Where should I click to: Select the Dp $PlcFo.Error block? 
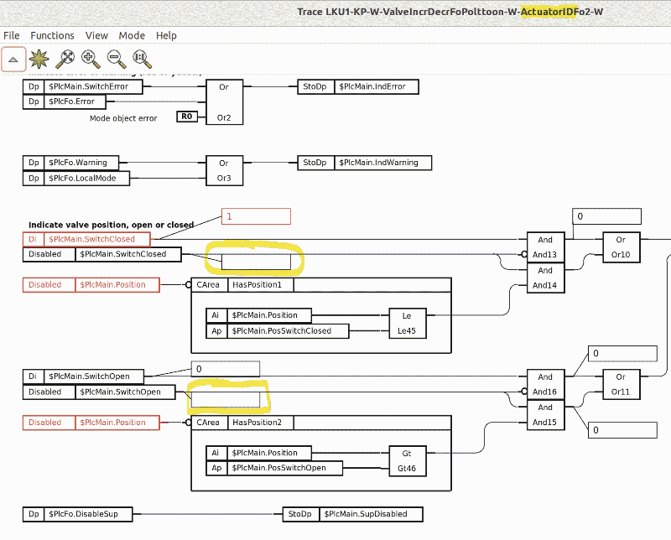65,101
